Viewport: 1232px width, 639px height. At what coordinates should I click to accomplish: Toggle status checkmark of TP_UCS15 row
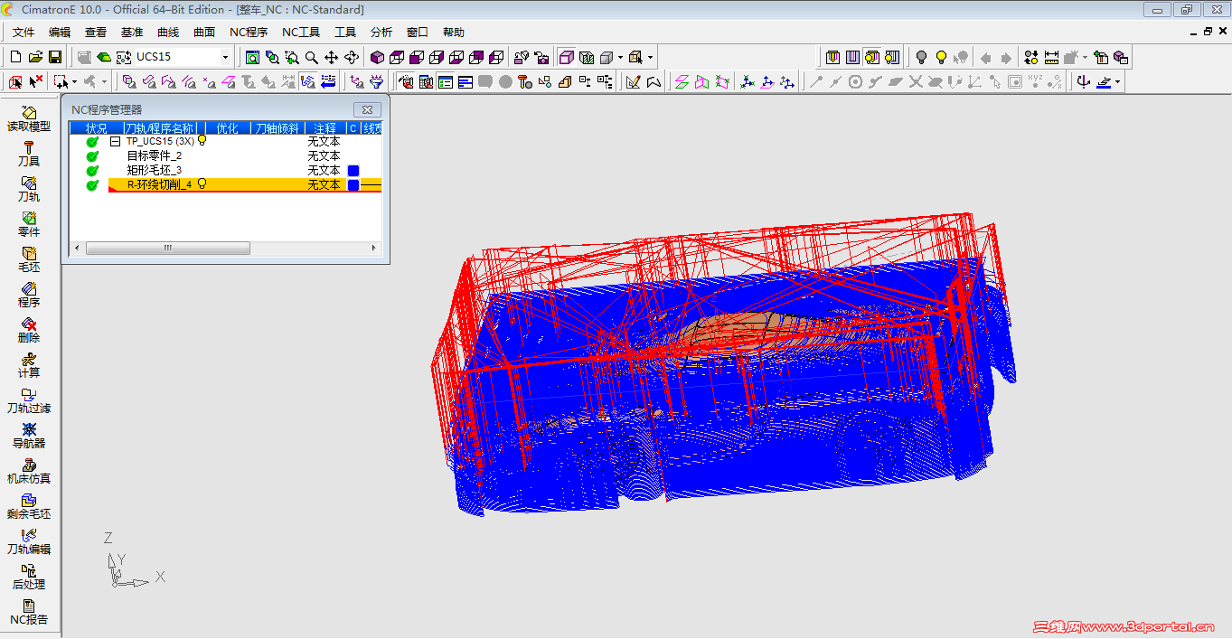coord(92,142)
